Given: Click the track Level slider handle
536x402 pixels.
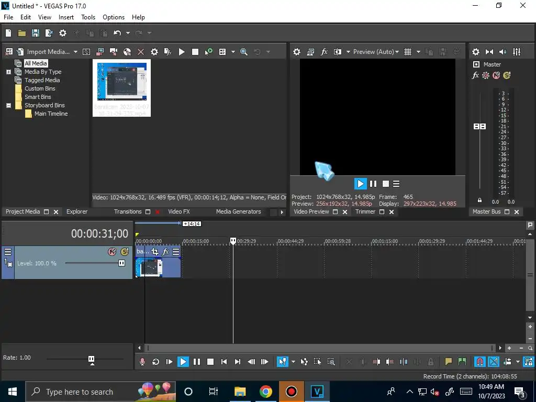Looking at the screenshot, I should pyautogui.click(x=121, y=263).
